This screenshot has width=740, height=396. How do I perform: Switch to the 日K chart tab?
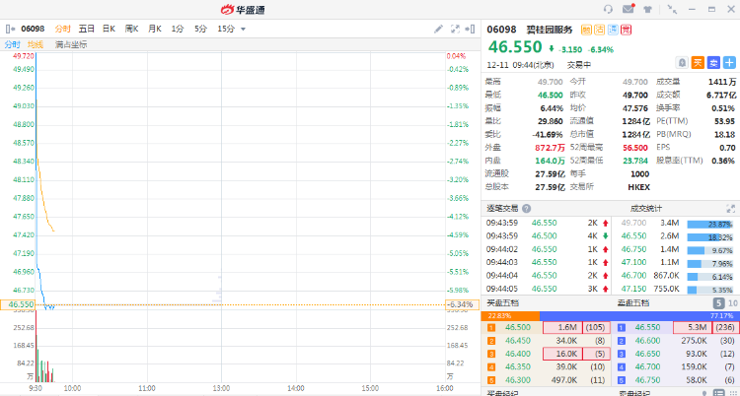[x=109, y=29]
